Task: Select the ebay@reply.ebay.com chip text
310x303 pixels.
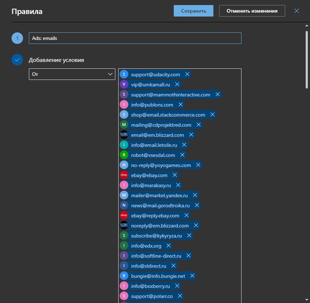Action: pos(155,215)
